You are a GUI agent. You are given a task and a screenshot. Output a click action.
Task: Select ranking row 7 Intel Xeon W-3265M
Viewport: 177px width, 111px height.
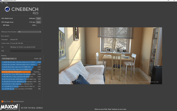tap(21, 77)
